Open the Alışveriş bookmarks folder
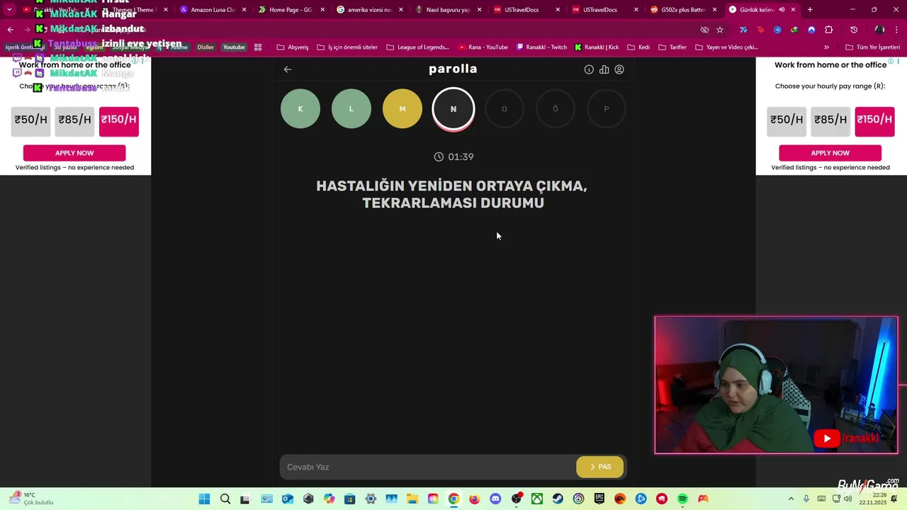 click(x=293, y=47)
